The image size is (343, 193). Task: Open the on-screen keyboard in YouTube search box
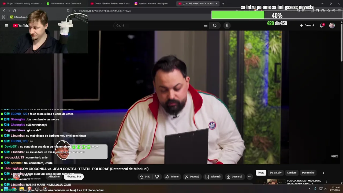(x=206, y=25)
